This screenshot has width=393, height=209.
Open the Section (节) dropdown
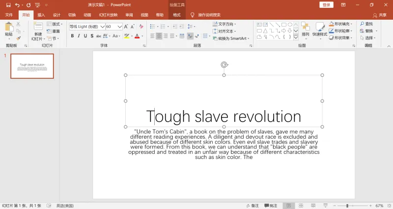(x=53, y=38)
